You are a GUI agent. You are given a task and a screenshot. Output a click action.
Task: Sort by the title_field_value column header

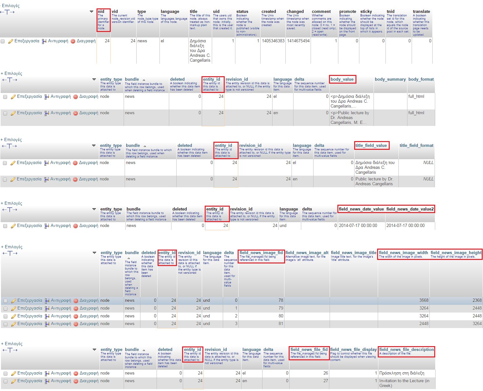click(371, 145)
